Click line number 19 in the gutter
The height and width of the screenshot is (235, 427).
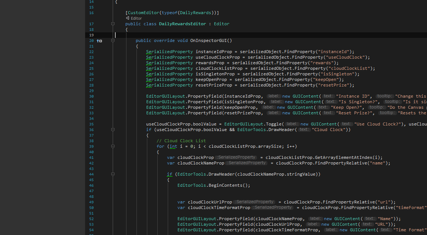[91, 35]
